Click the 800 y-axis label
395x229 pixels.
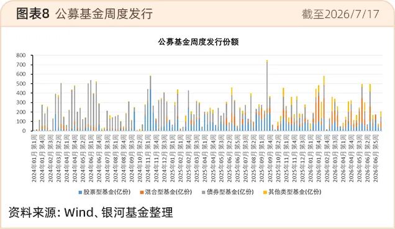tap(21, 55)
